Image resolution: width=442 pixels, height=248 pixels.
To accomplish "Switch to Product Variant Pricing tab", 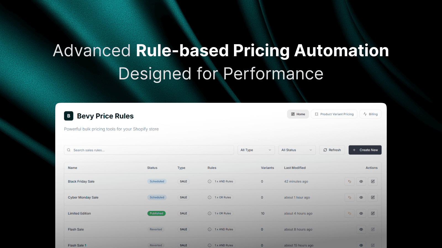I will coord(334,114).
